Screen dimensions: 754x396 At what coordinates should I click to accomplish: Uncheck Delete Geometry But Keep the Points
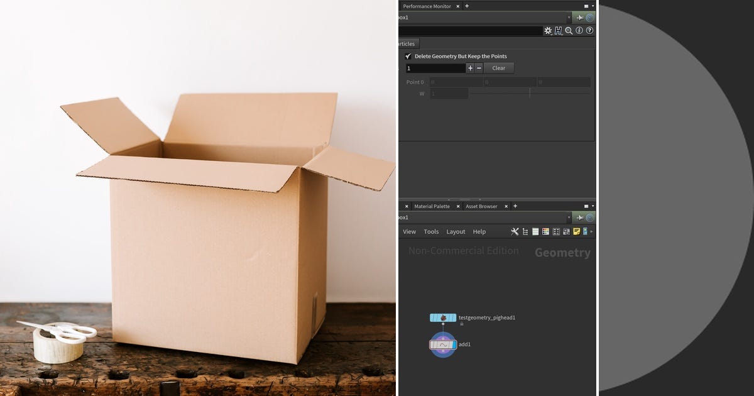(x=408, y=56)
